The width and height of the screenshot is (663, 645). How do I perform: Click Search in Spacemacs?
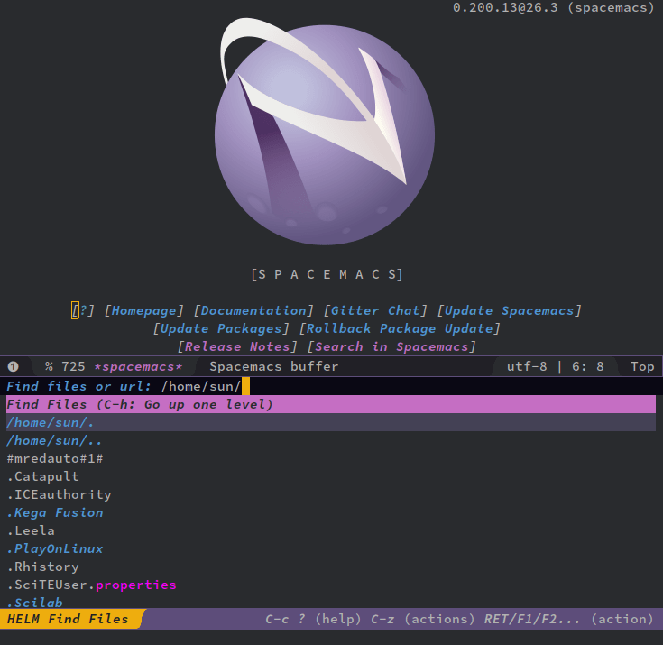pyautogui.click(x=391, y=347)
